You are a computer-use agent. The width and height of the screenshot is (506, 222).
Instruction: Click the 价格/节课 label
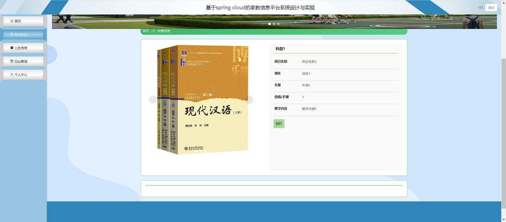coord(281,97)
